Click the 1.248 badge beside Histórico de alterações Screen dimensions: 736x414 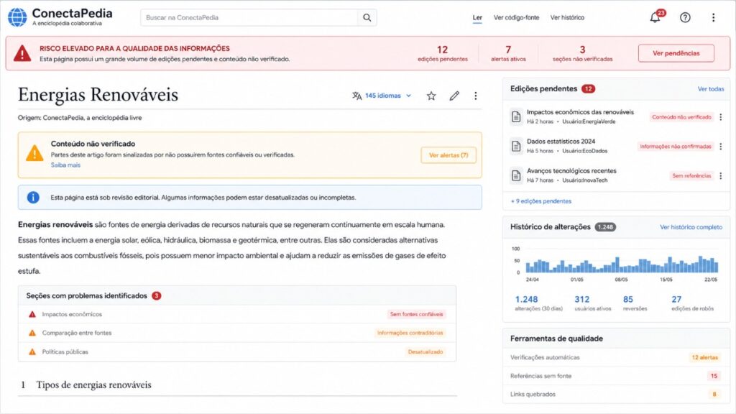pyautogui.click(x=605, y=227)
